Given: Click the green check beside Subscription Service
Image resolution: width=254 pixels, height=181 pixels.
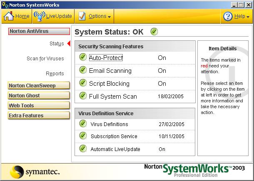Looking at the screenshot, I should tap(83, 136).
